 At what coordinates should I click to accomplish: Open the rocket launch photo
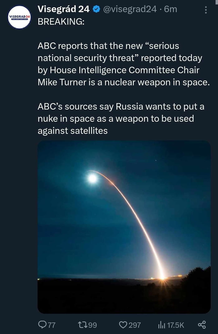click(x=124, y=227)
